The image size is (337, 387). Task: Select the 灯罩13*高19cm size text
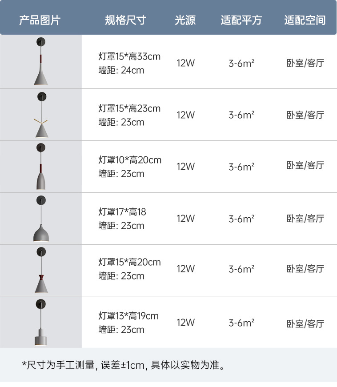(128, 316)
